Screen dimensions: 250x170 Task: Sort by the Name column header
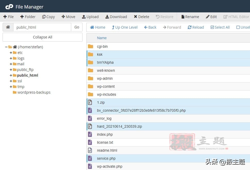pyautogui.click(x=102, y=38)
